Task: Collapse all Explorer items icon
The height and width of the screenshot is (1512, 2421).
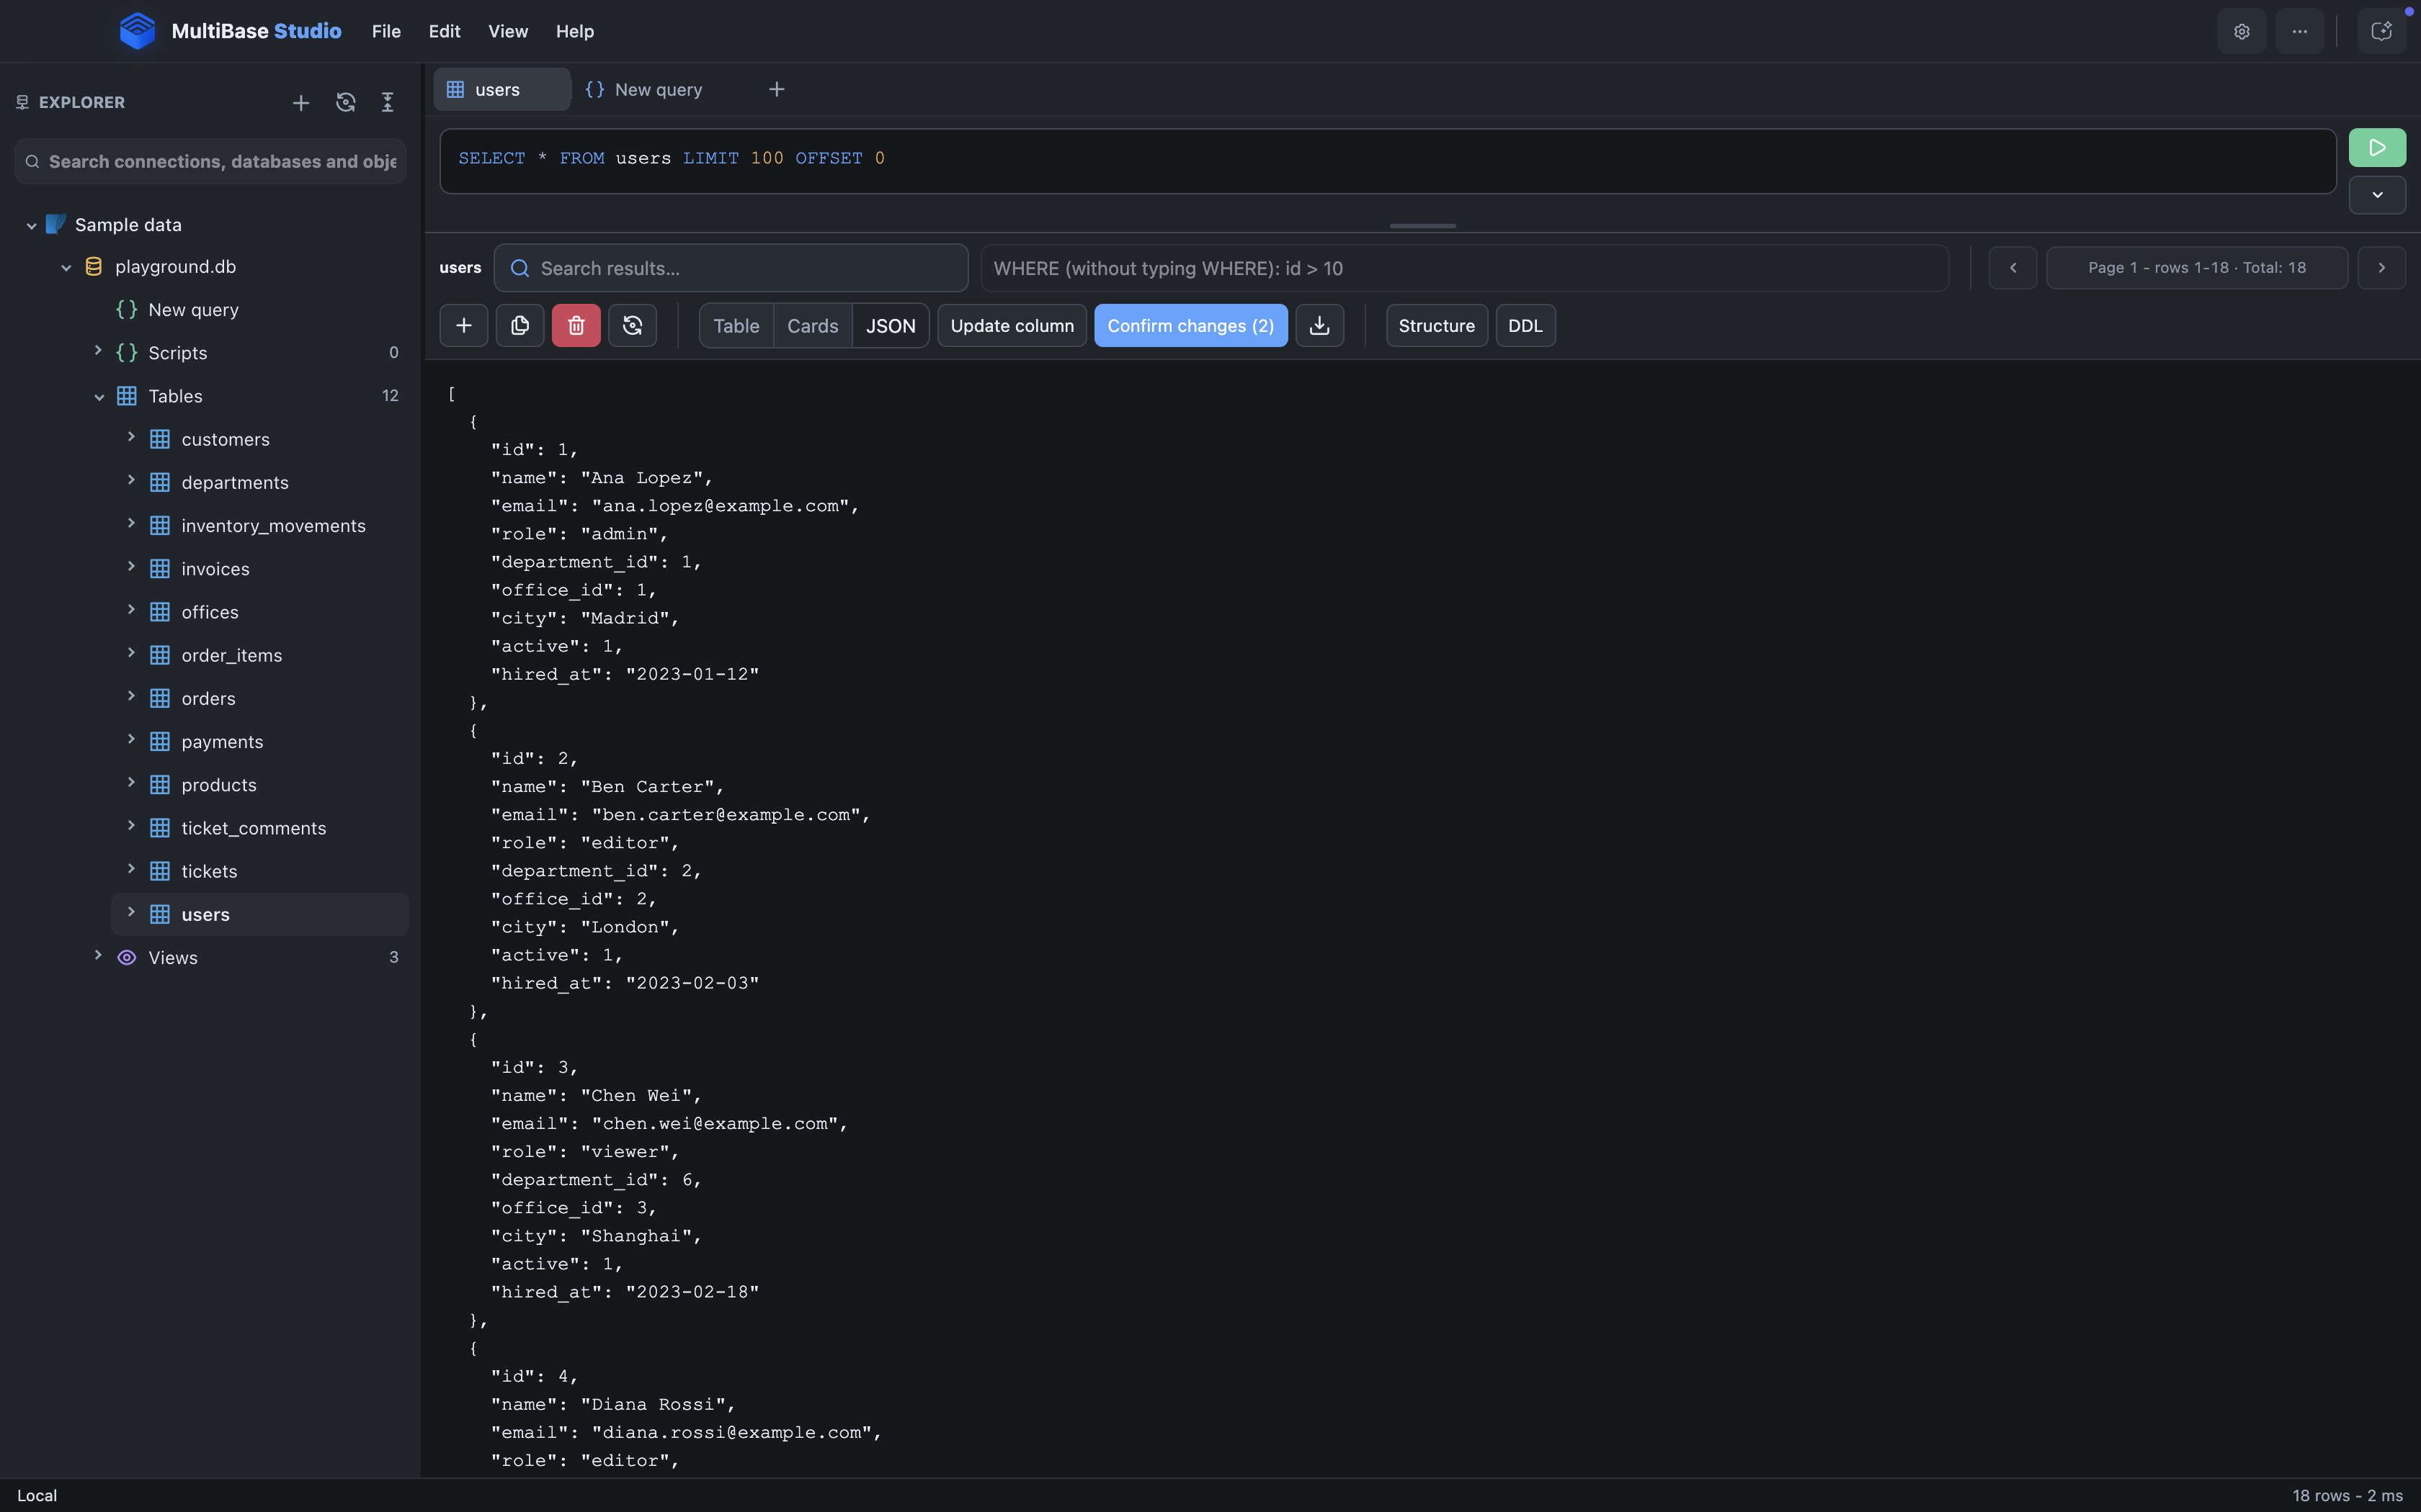Action: pos(388,102)
